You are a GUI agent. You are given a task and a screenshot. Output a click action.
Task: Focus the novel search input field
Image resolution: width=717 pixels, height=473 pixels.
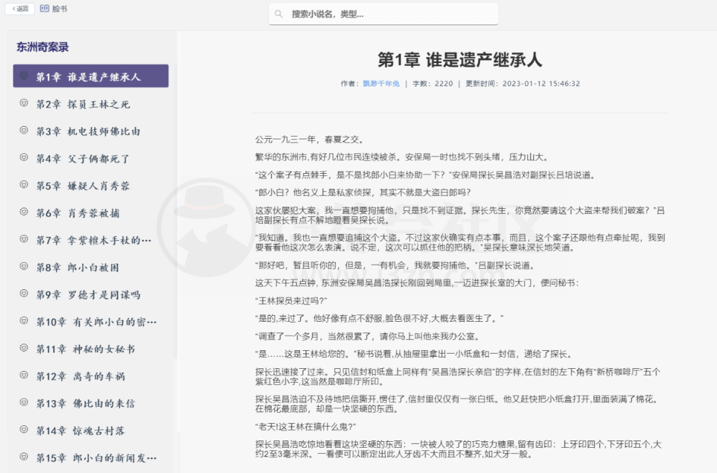(x=383, y=14)
